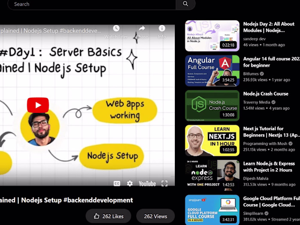Open Nodejs Day 2 modules thumbnail
Screen dimensions: 300x225
(212, 36)
